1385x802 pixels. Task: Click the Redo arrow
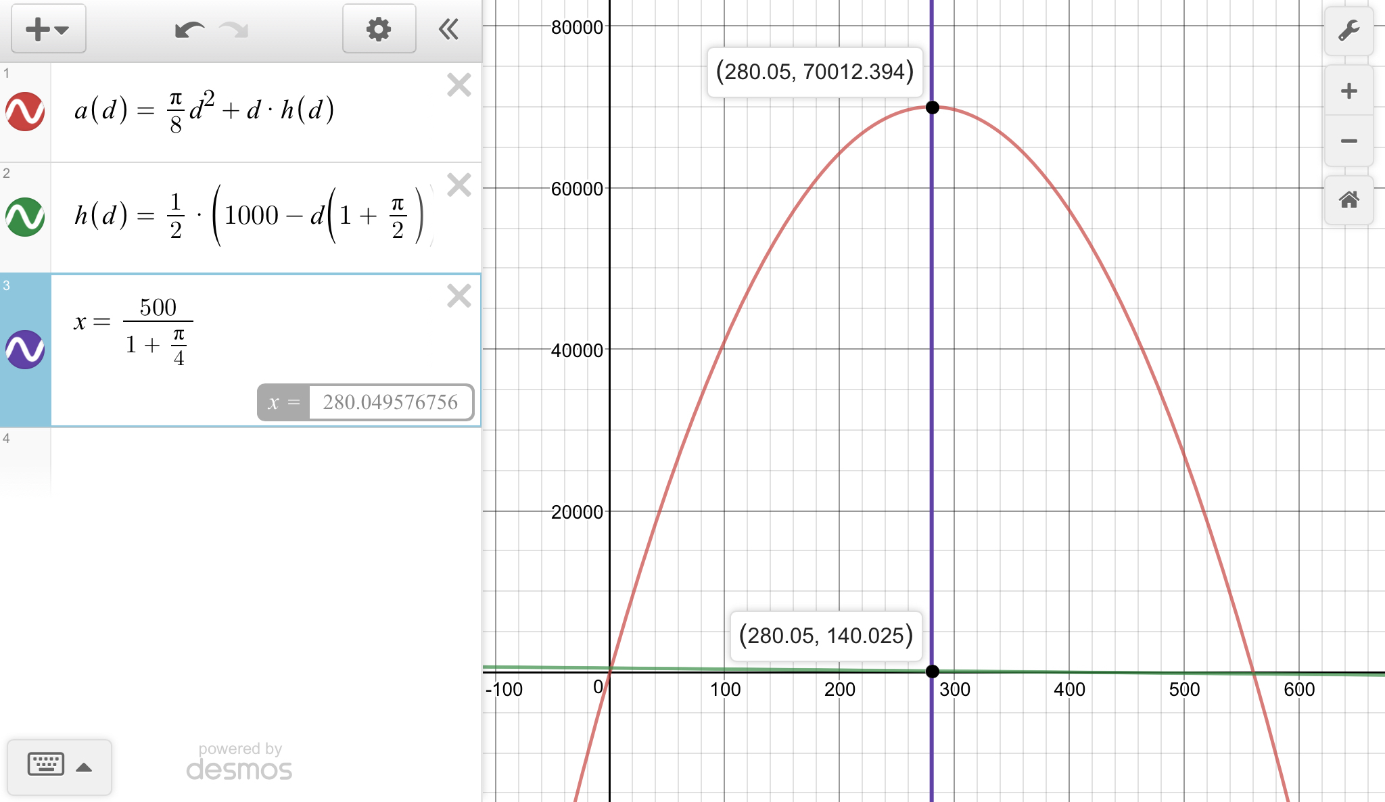[x=234, y=30]
